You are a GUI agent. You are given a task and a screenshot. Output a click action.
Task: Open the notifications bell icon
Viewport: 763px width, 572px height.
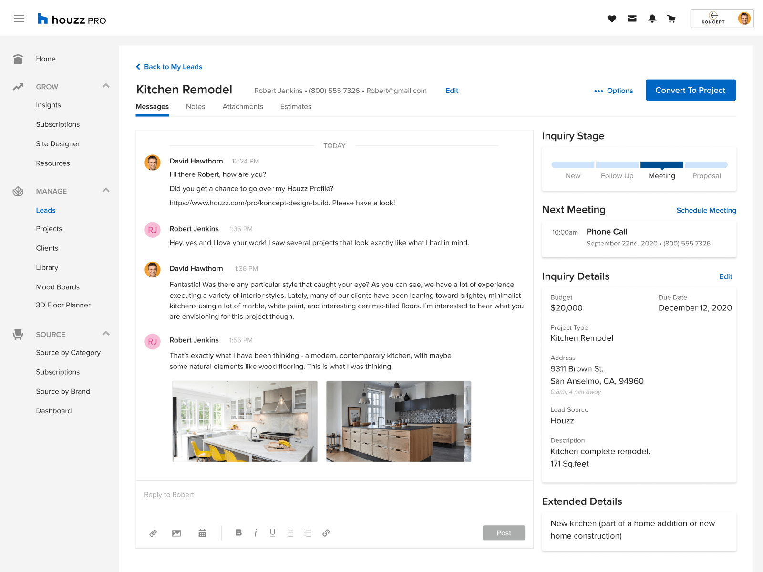click(652, 19)
